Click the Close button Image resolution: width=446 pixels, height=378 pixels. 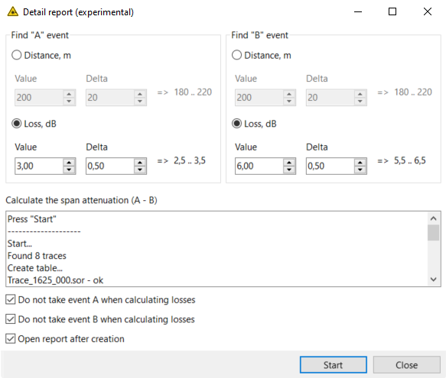[x=406, y=365]
